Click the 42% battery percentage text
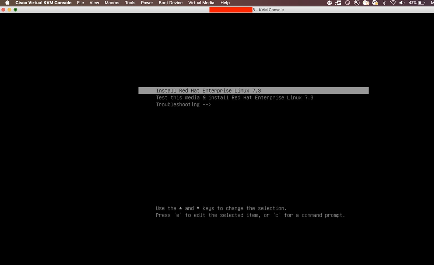The height and width of the screenshot is (265, 434). 412,3
